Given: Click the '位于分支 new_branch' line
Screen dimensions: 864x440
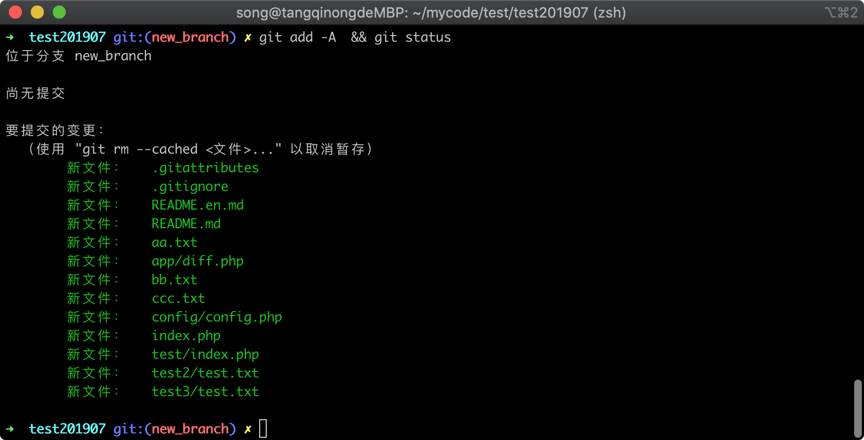Looking at the screenshot, I should pyautogui.click(x=78, y=56).
